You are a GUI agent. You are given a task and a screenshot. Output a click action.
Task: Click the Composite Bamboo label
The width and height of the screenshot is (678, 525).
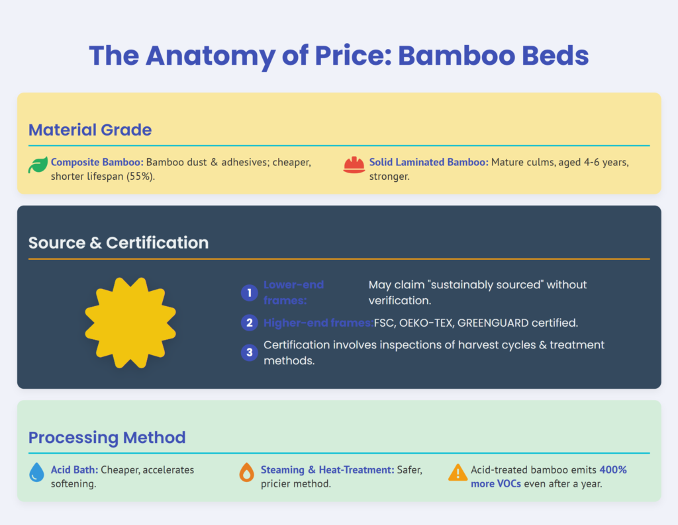(97, 162)
